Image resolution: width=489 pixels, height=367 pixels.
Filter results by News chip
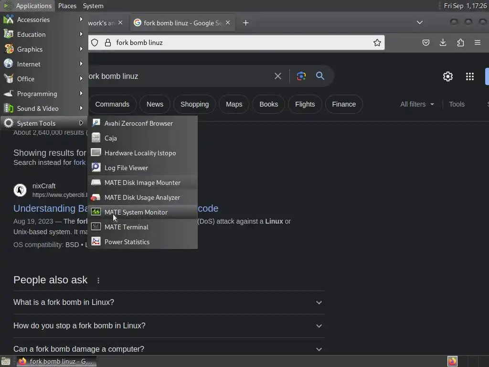(x=155, y=104)
